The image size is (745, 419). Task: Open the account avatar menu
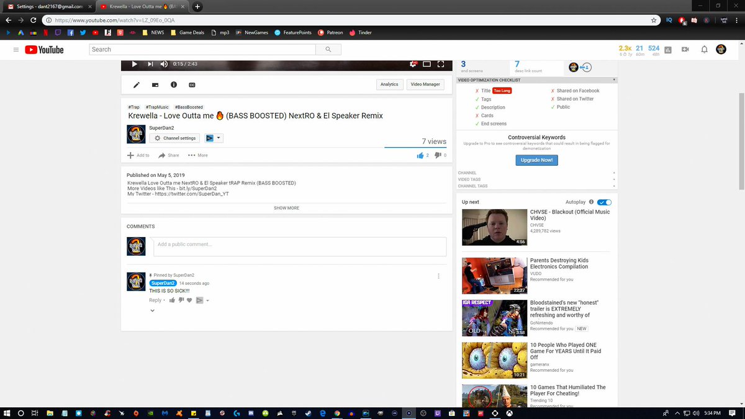point(721,50)
